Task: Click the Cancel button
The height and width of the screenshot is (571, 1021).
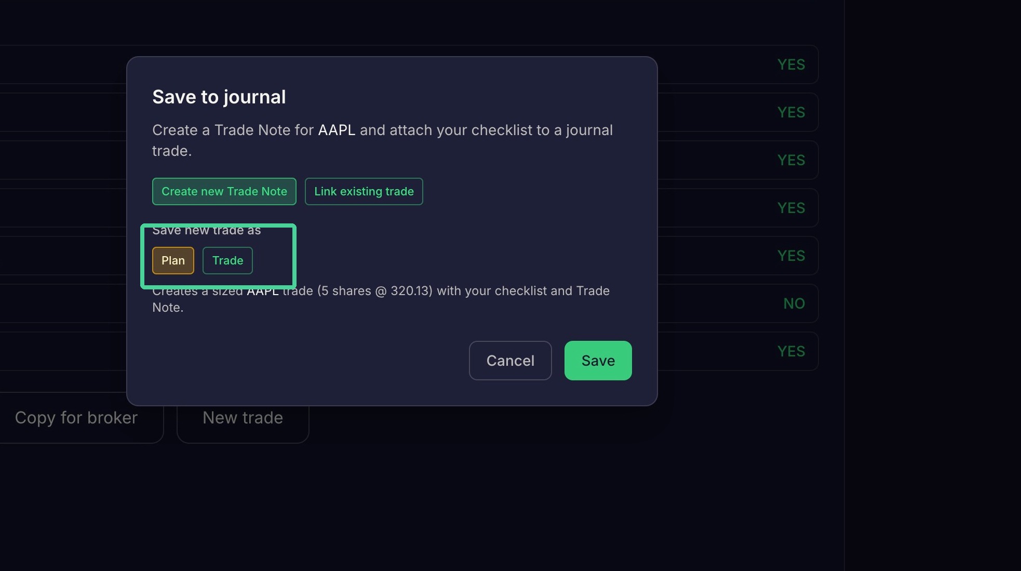Action: (x=510, y=361)
